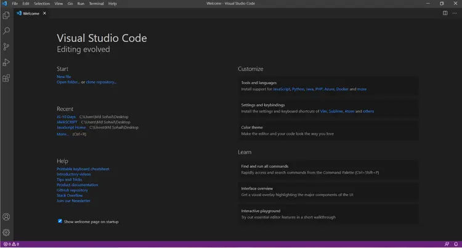Click More recent items link

tap(62, 134)
